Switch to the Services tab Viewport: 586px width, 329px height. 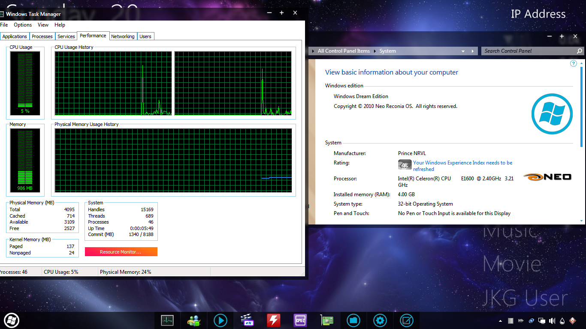click(66, 36)
